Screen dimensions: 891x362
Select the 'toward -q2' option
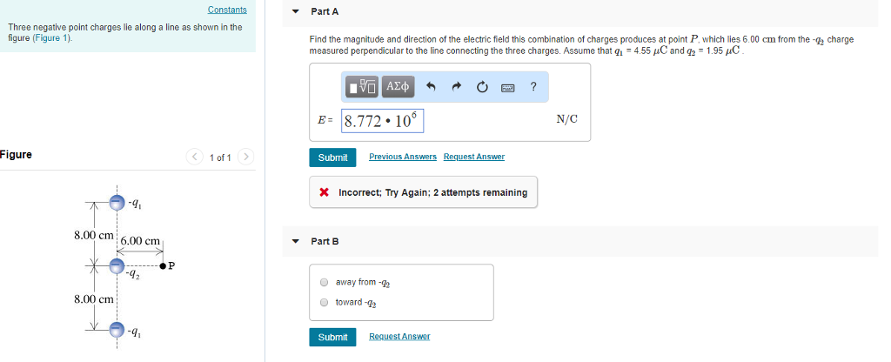pyautogui.click(x=325, y=302)
